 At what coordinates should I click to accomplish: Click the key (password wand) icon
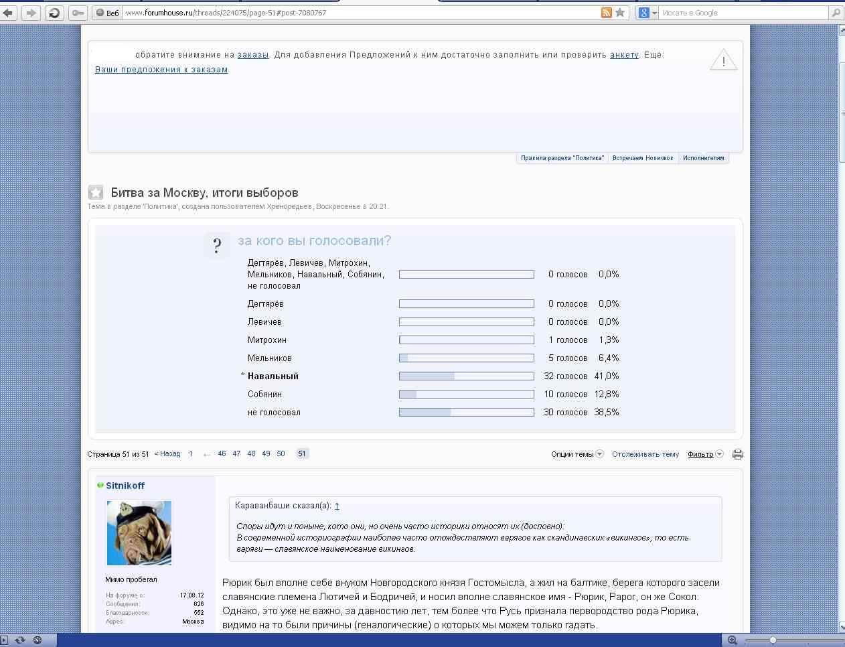(78, 13)
